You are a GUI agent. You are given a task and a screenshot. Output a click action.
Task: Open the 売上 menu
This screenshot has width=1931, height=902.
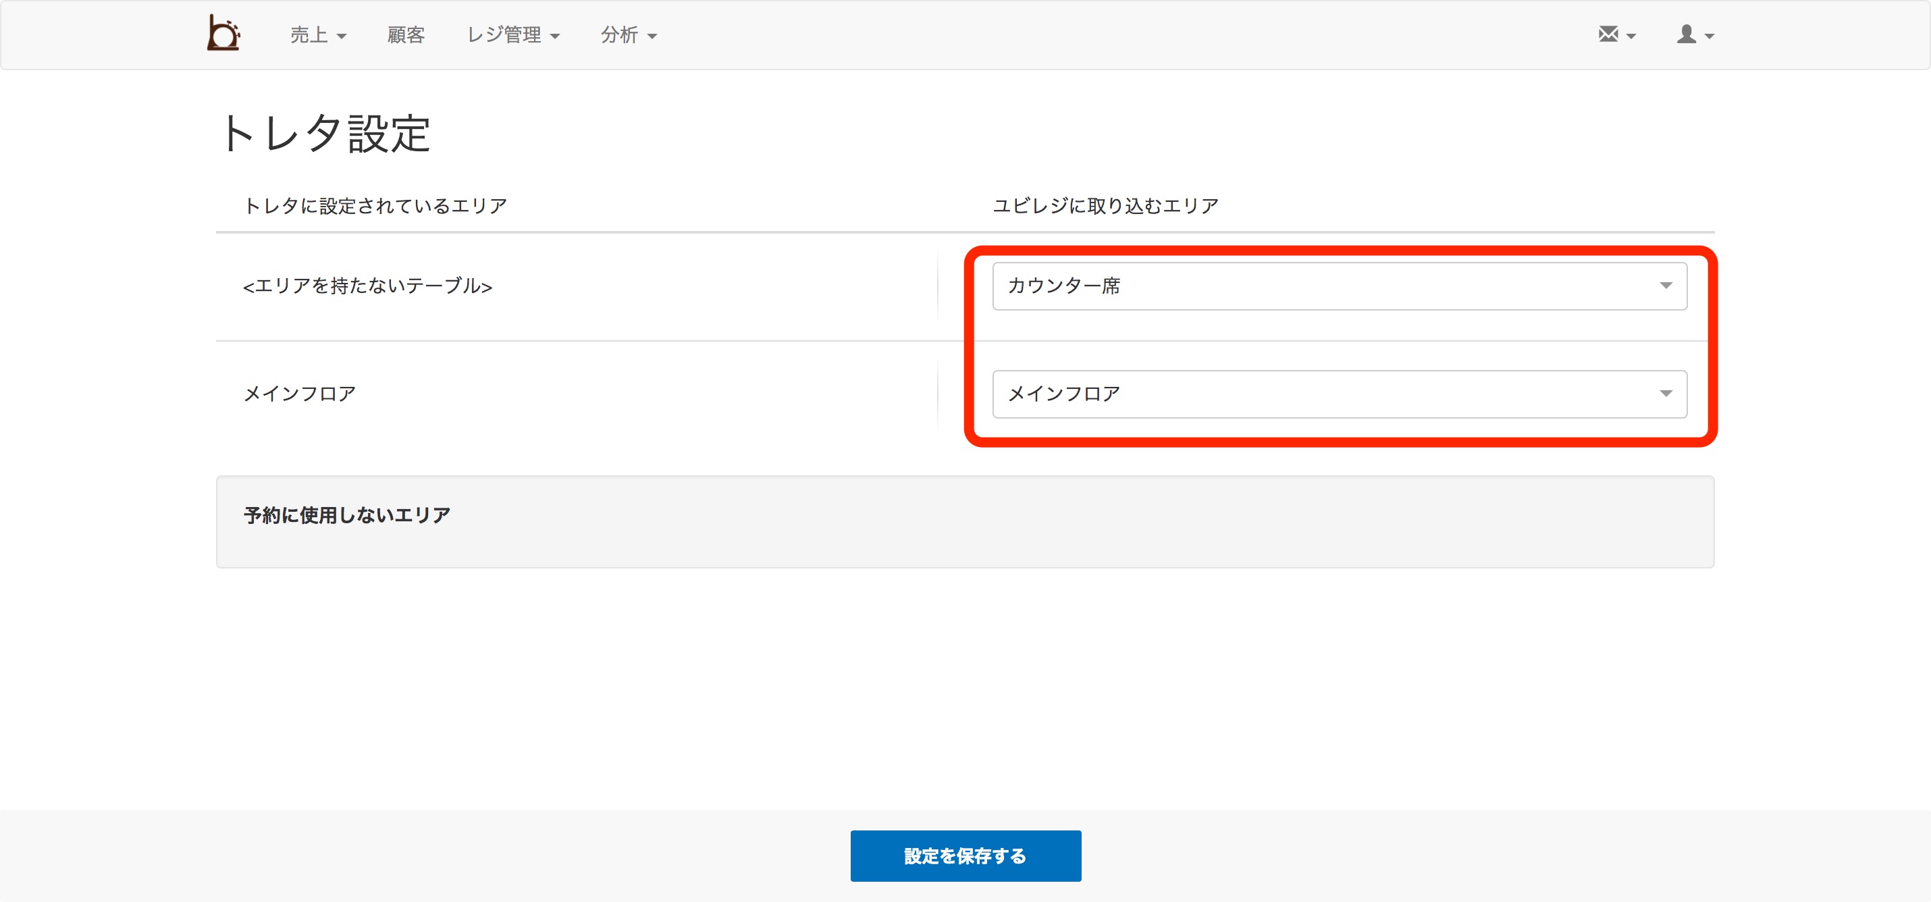click(318, 35)
